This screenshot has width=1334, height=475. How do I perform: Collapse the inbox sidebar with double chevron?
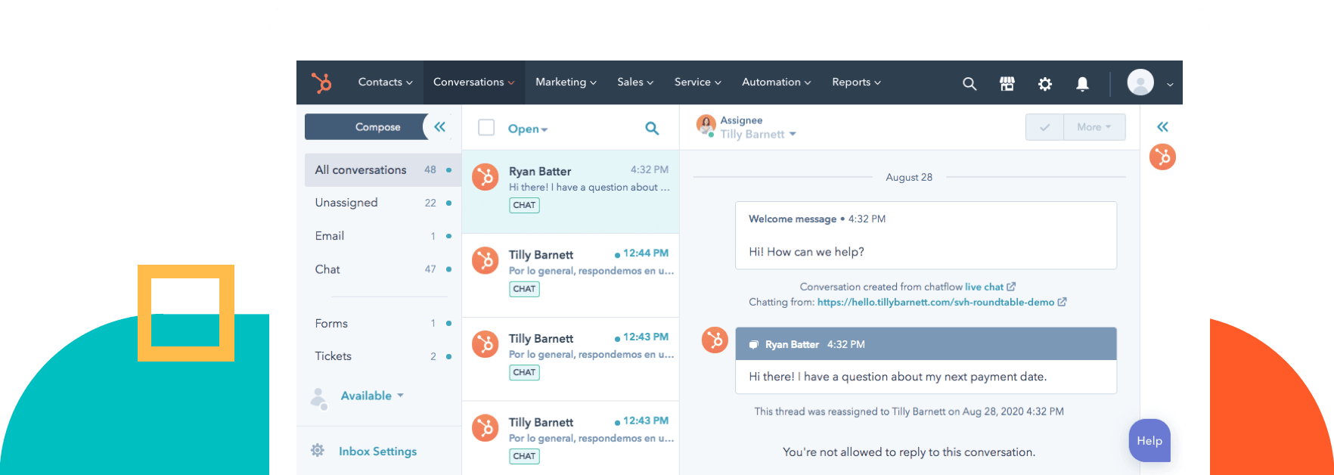click(x=439, y=126)
